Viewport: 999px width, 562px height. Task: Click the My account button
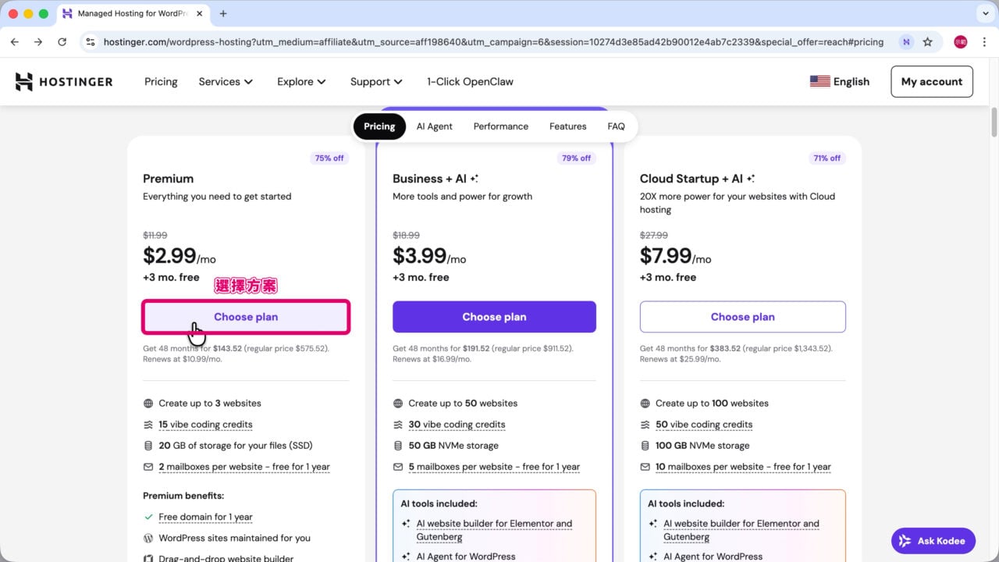pos(932,81)
